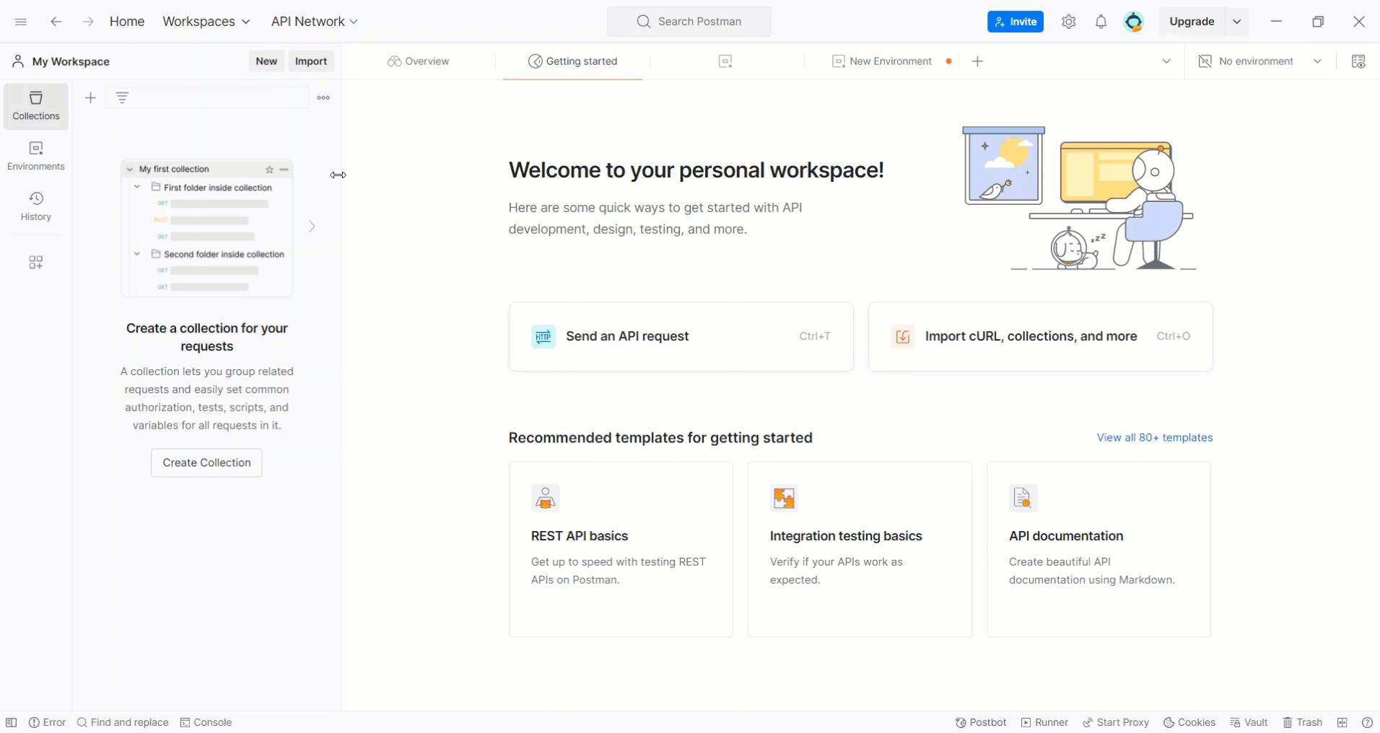
Task: Open the Error status indicator
Action: click(x=48, y=722)
